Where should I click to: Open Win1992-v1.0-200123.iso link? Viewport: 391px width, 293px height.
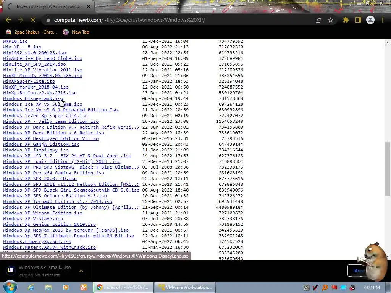[34, 53]
